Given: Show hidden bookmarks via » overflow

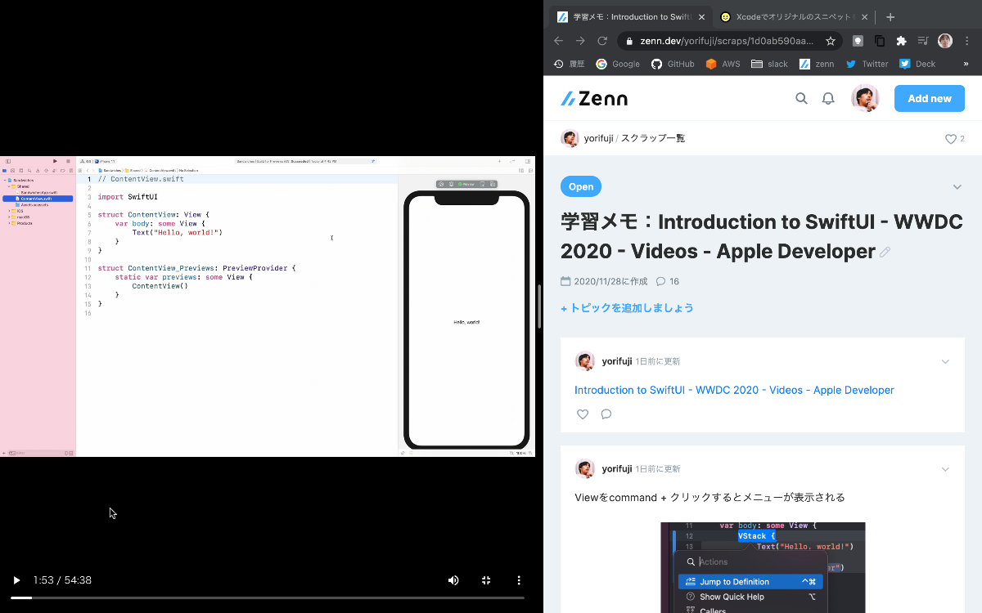Looking at the screenshot, I should 966,64.
